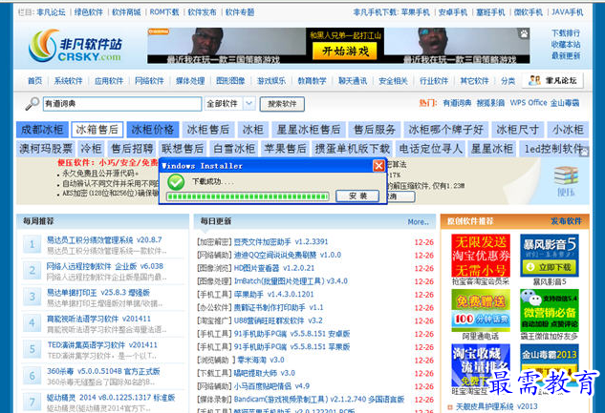Open 驱动精灵 2014 标准版 entry

coord(111,397)
